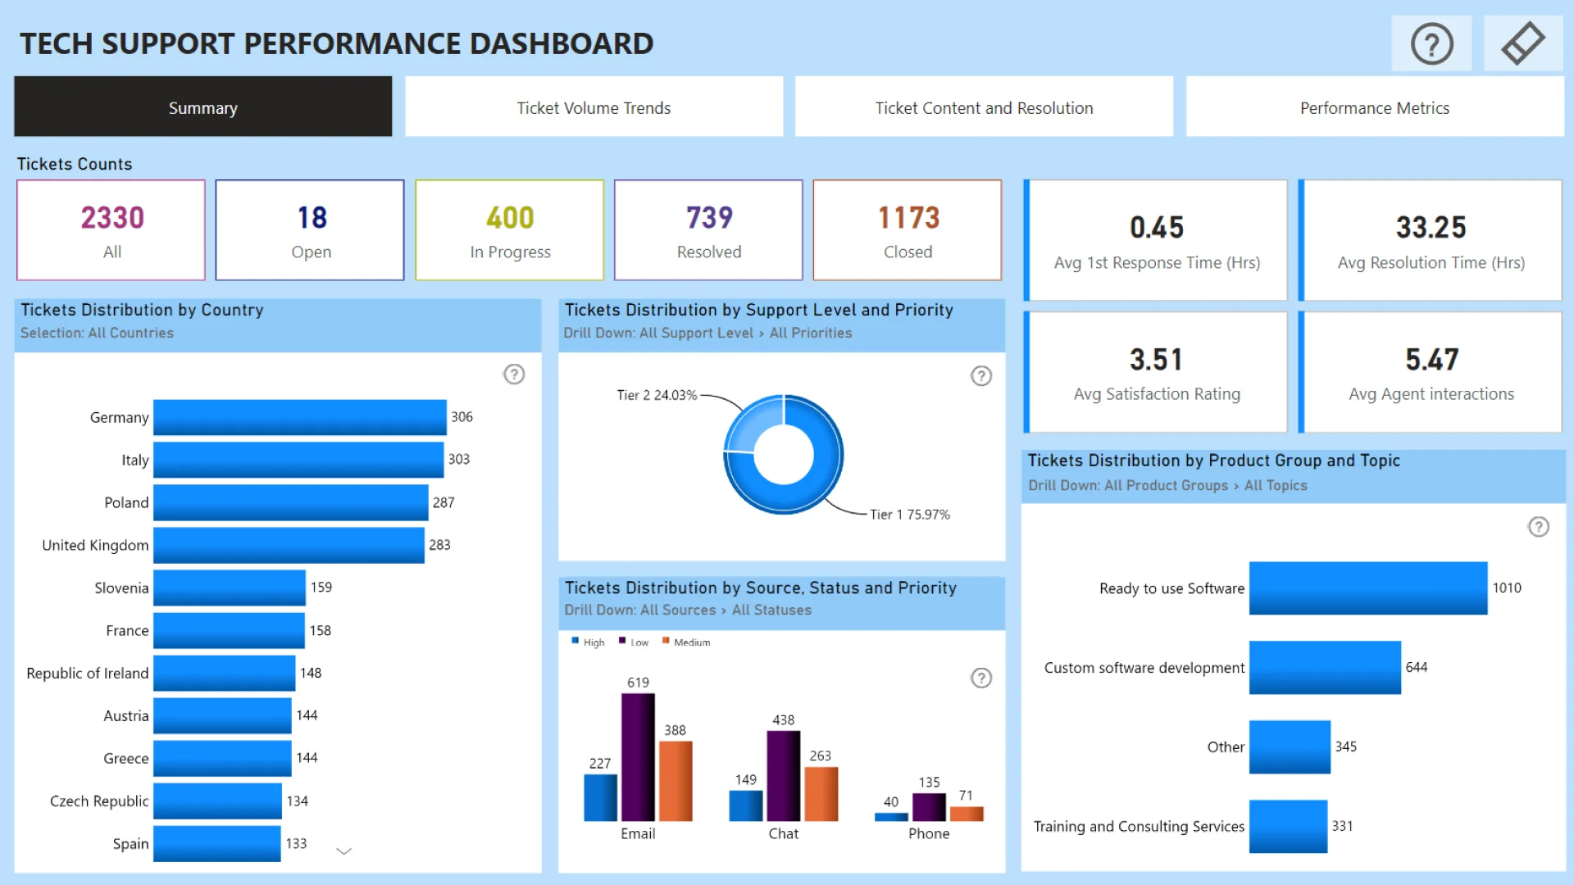
Task: Select the In Progress card showing 400
Action: tap(510, 230)
